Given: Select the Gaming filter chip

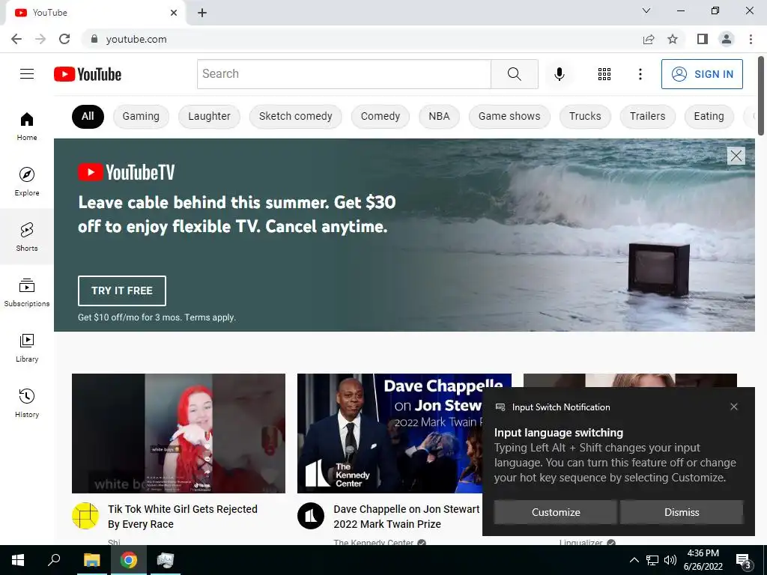Looking at the screenshot, I should tap(141, 116).
